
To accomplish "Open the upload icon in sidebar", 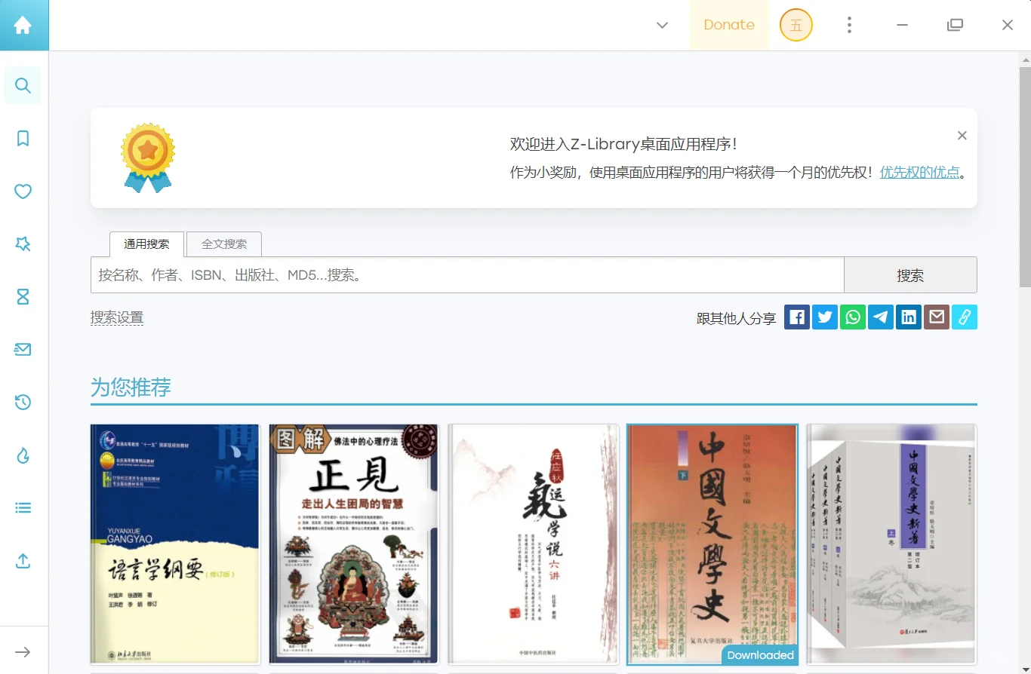I will click(23, 561).
